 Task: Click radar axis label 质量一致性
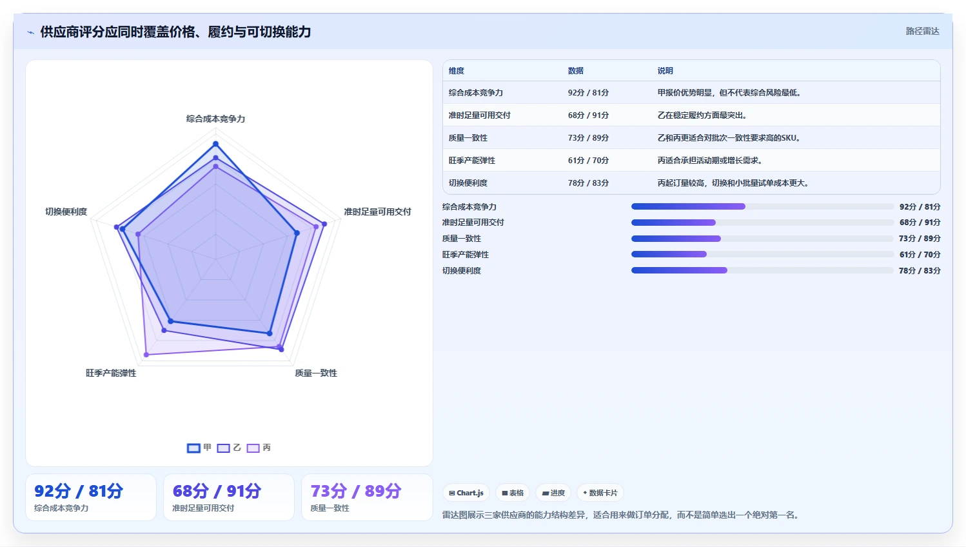click(x=316, y=373)
